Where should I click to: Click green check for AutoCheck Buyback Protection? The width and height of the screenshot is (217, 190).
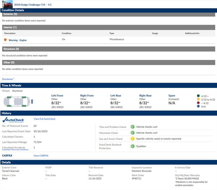point(133,146)
